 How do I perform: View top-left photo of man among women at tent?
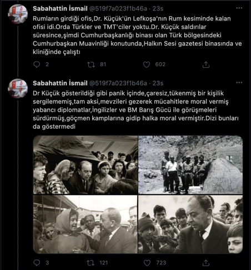coord(86,165)
